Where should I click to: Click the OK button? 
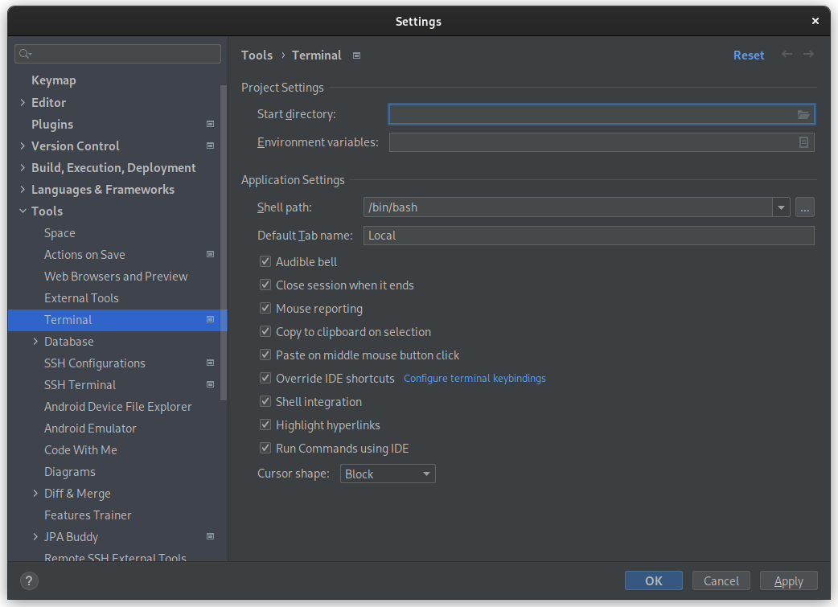coord(654,580)
